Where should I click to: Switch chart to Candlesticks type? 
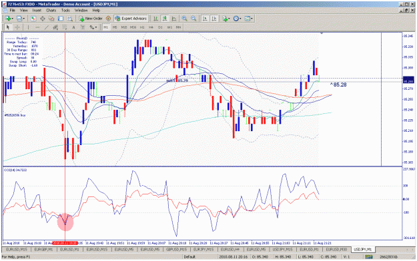pos(165,19)
